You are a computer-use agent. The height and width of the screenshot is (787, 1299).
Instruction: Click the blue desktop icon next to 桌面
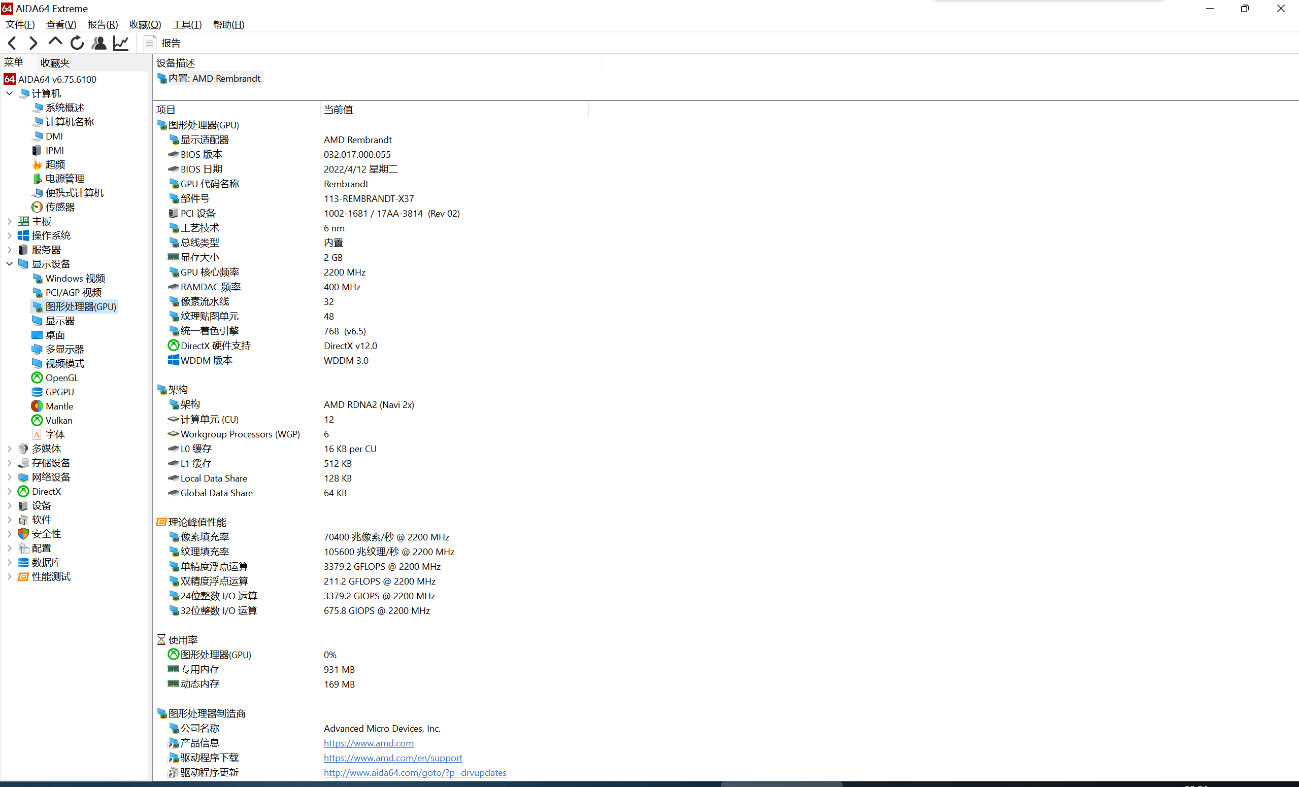37,335
